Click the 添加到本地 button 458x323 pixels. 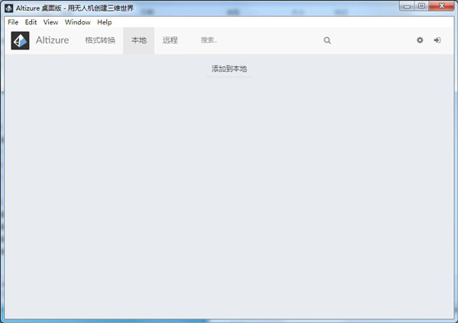pos(229,69)
